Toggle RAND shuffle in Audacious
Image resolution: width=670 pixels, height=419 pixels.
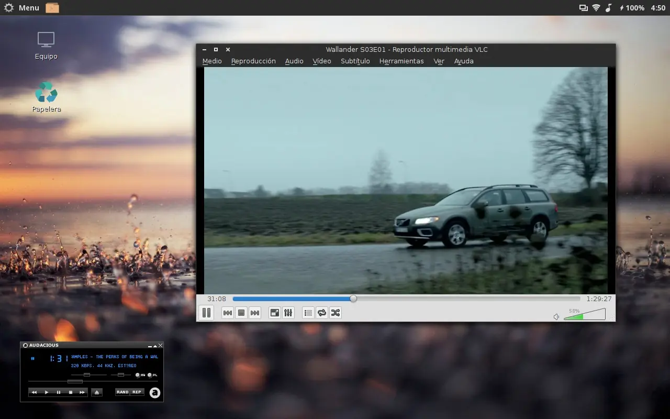(122, 392)
